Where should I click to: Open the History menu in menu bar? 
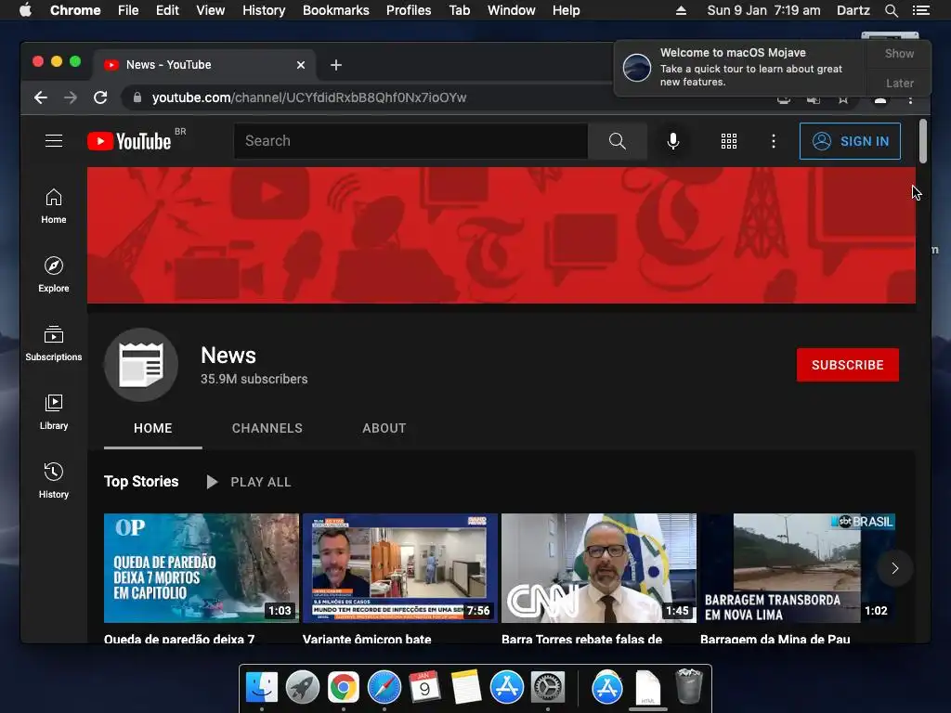[263, 10]
